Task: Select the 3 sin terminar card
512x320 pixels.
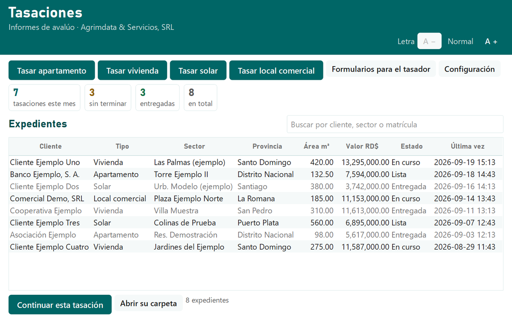Action: tap(108, 98)
